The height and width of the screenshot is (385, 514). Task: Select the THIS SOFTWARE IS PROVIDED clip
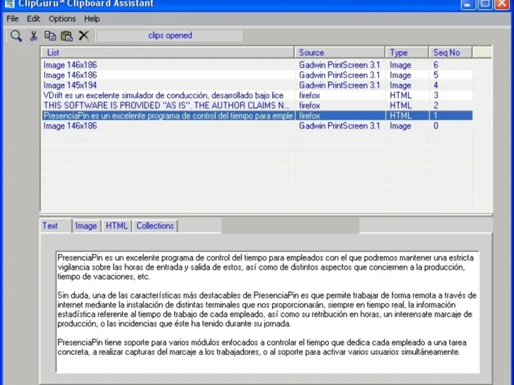pyautogui.click(x=258, y=105)
